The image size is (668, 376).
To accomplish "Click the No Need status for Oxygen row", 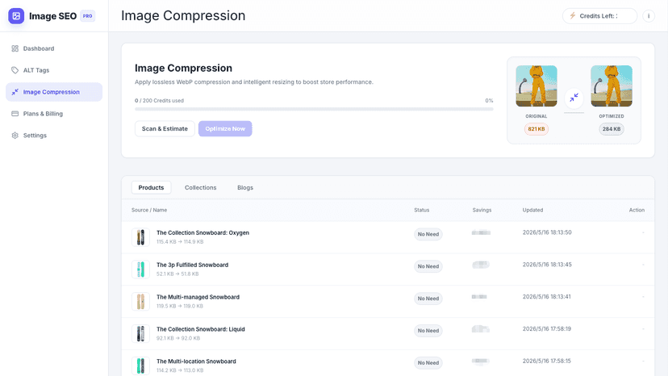I will pos(428,235).
